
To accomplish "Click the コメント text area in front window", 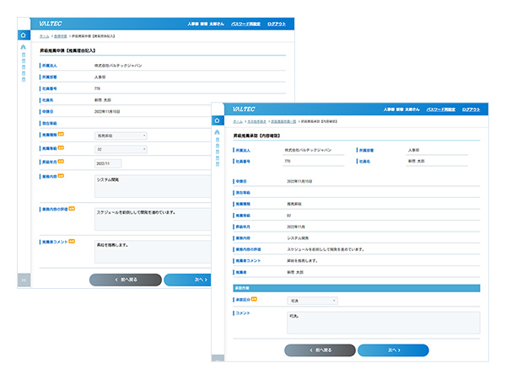I will point(383,322).
